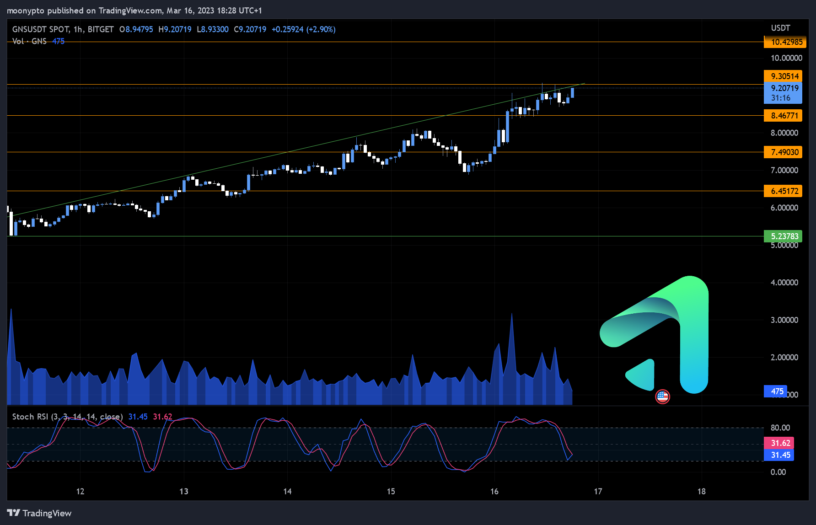
Task: Click date 12 on the time axis
Action: [x=80, y=492]
